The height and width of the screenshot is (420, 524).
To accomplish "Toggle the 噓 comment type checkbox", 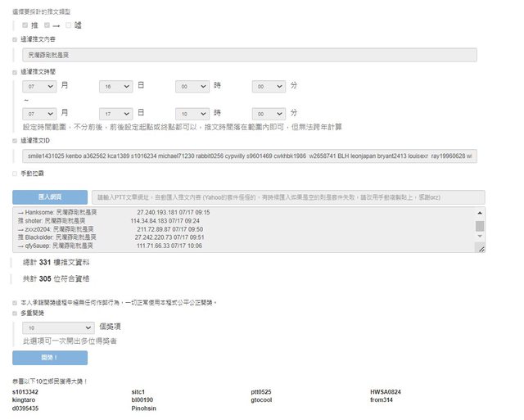I will click(70, 25).
